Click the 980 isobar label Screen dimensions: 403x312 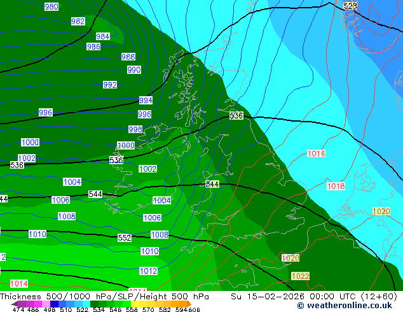tap(51, 6)
